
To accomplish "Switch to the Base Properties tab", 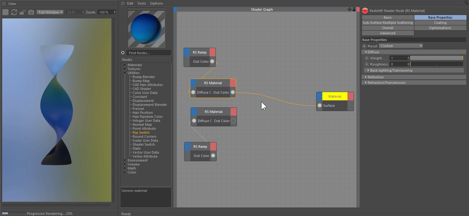I will coord(440,17).
